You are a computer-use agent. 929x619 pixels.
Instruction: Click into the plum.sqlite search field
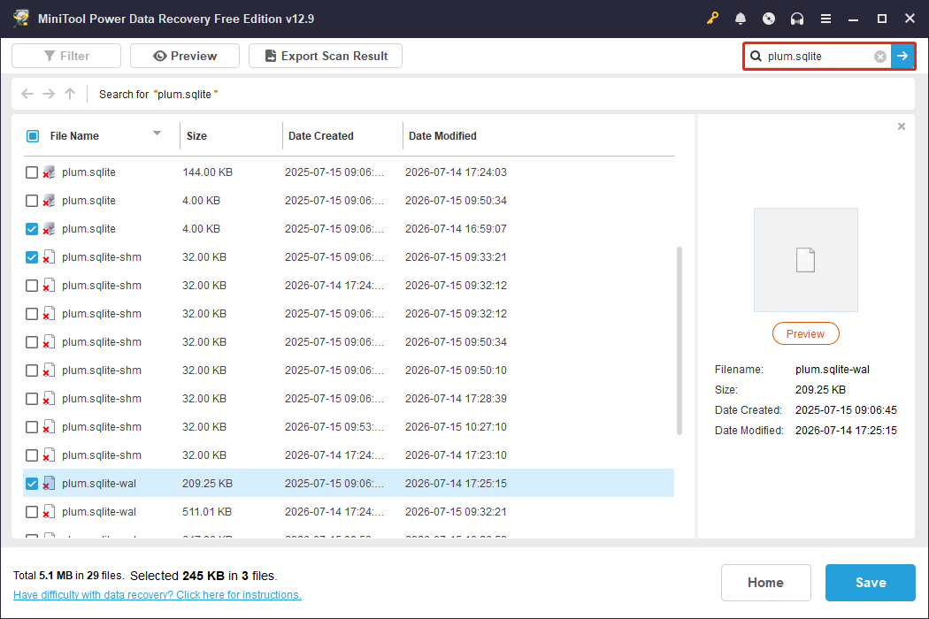(818, 57)
